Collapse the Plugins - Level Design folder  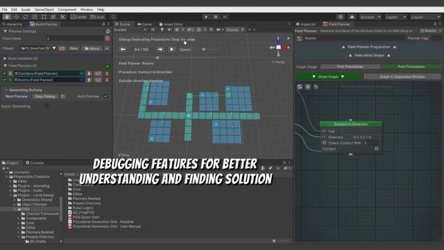point(11,195)
